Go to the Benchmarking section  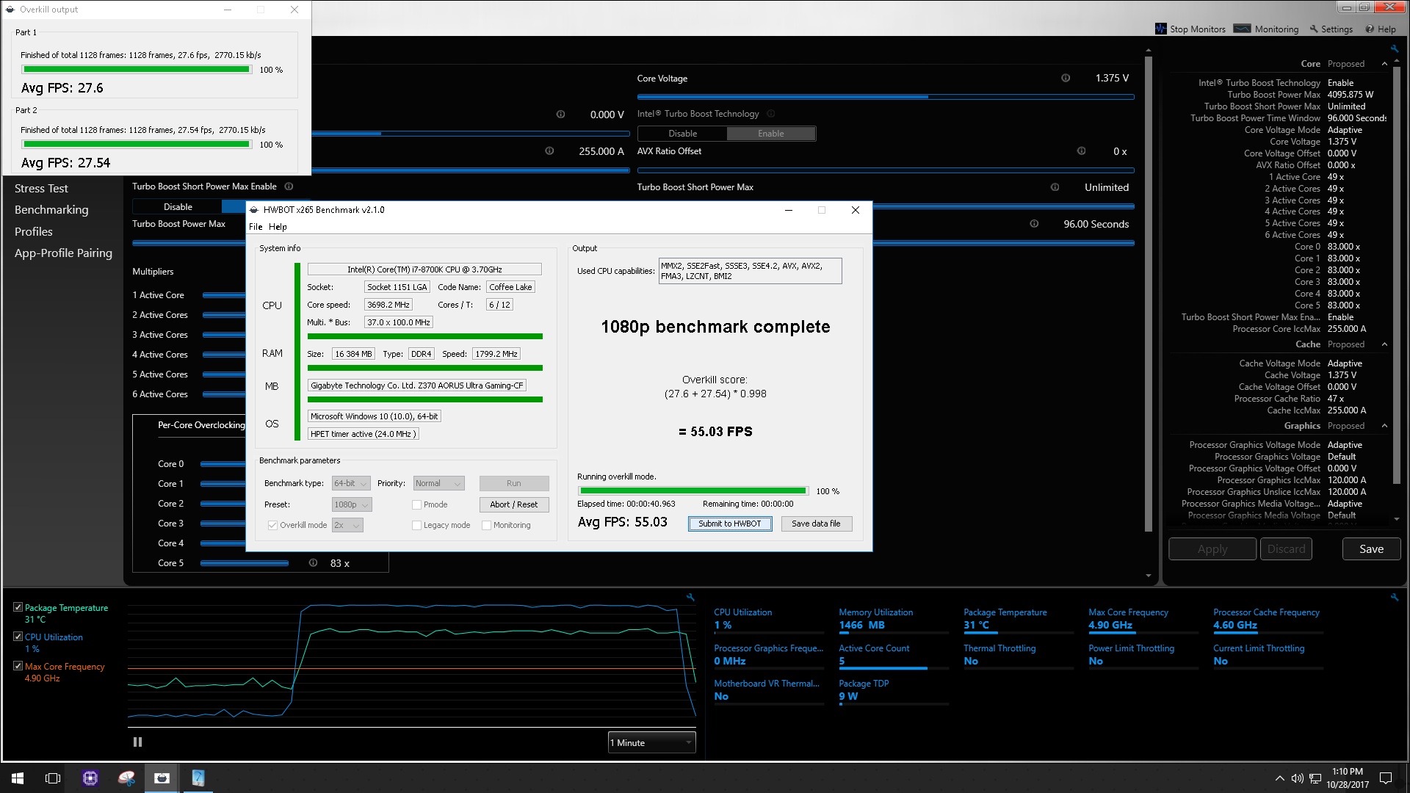(51, 210)
